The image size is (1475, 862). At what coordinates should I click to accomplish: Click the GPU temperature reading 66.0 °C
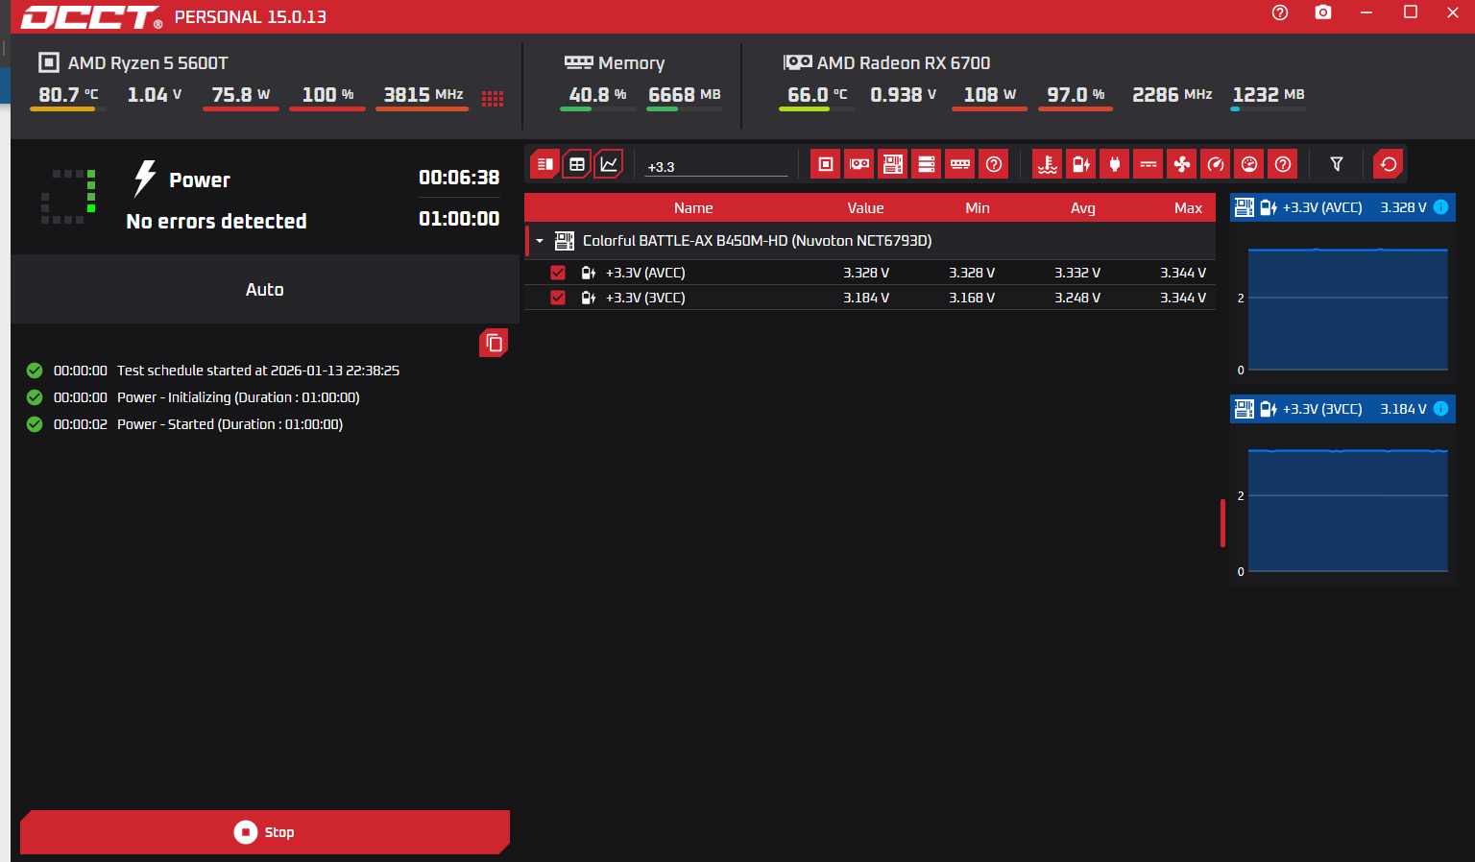pyautogui.click(x=817, y=95)
